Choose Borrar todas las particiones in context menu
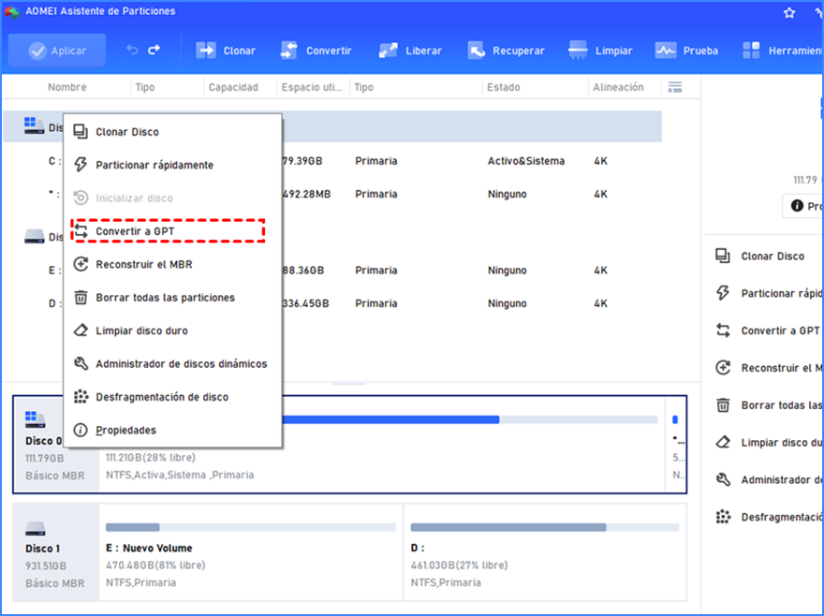The image size is (824, 616). (x=172, y=298)
